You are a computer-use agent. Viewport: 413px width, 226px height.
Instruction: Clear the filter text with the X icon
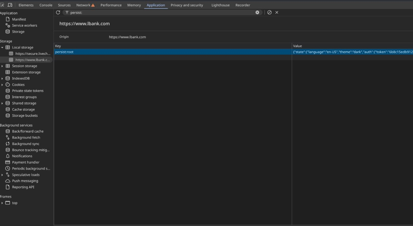[x=257, y=12]
